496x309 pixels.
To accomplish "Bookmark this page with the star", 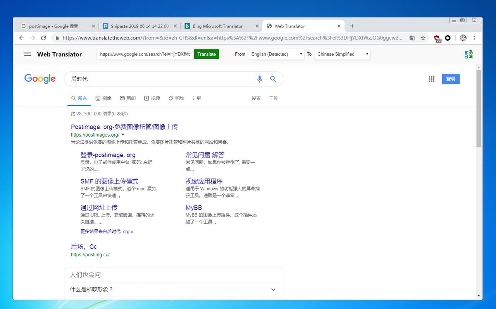I will click(x=423, y=38).
